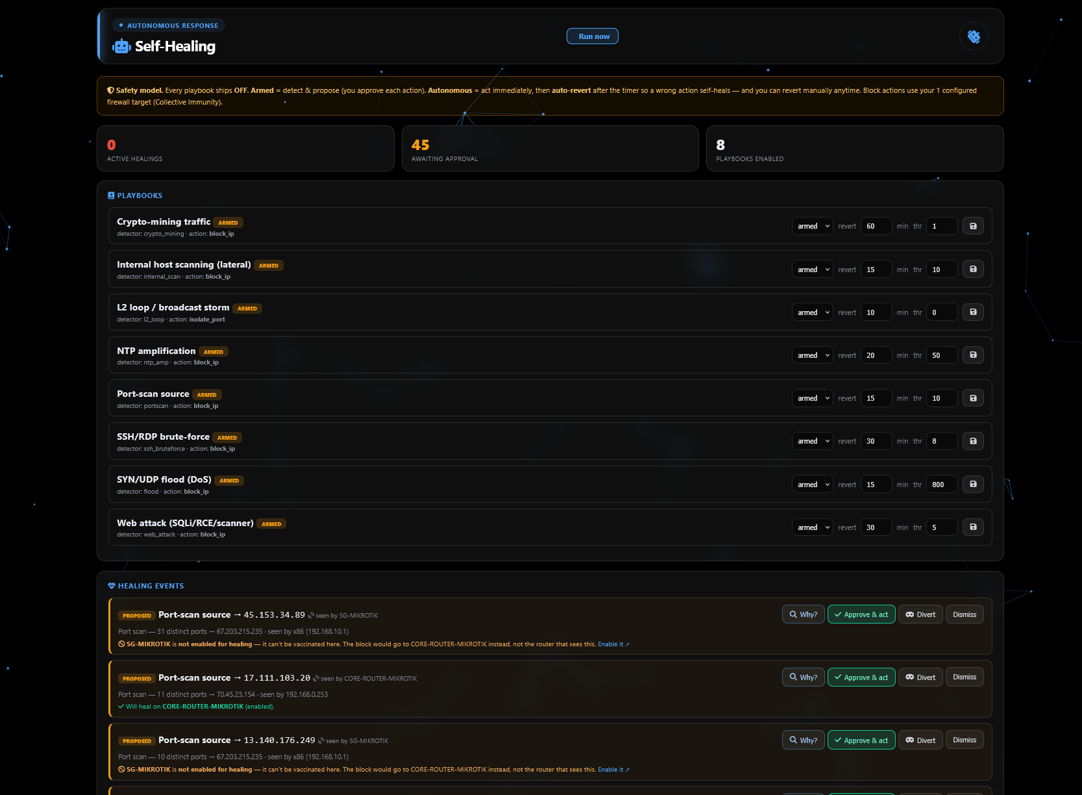Save the L2 loop / broadcast storm playbook
The image size is (1082, 795).
pos(973,312)
